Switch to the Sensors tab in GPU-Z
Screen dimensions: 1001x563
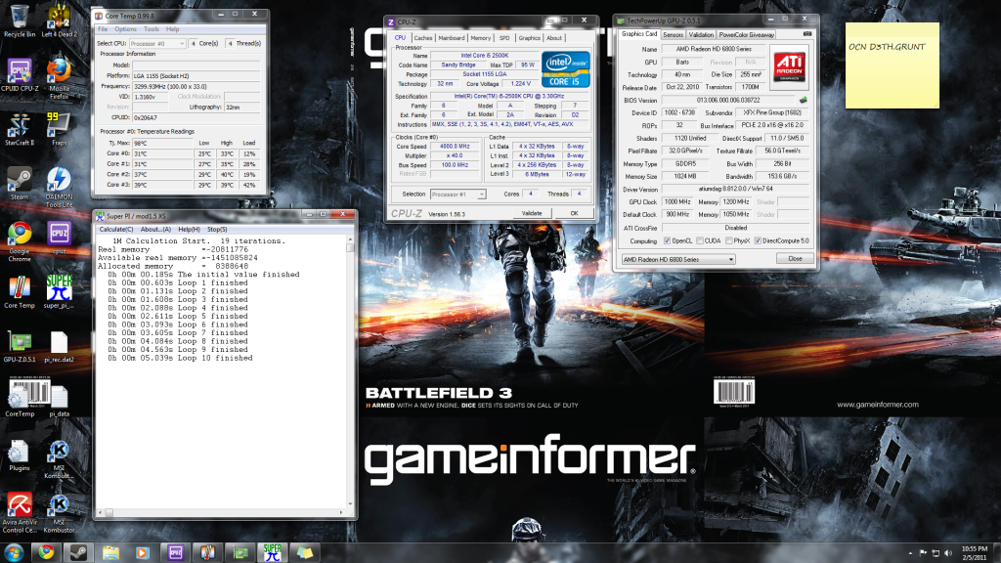pyautogui.click(x=673, y=34)
